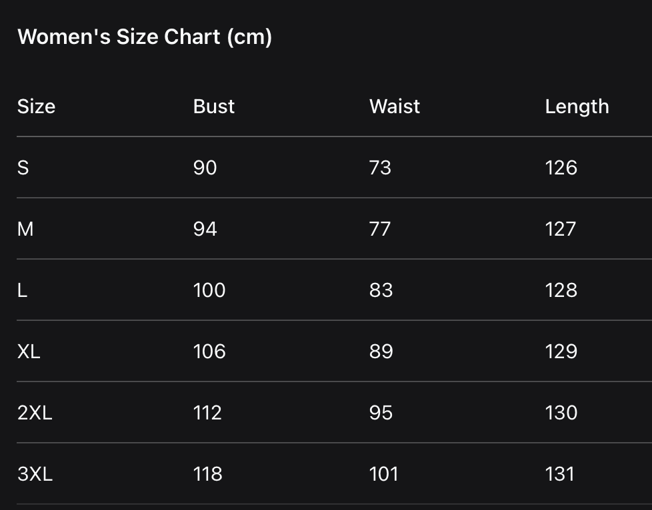
Task: Click waist value 95 for size 2XL
Action: (381, 413)
